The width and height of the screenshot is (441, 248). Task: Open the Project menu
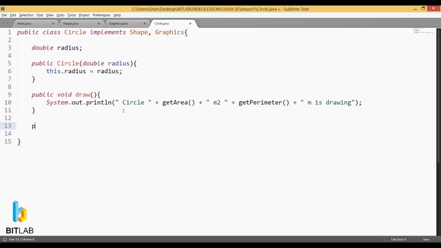[84, 15]
